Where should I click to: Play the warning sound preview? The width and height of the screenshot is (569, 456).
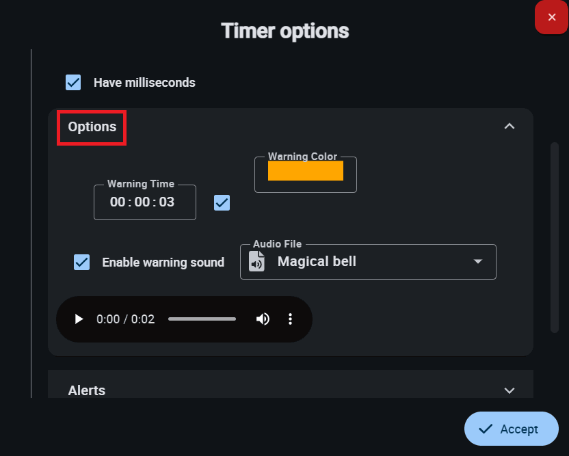(79, 319)
